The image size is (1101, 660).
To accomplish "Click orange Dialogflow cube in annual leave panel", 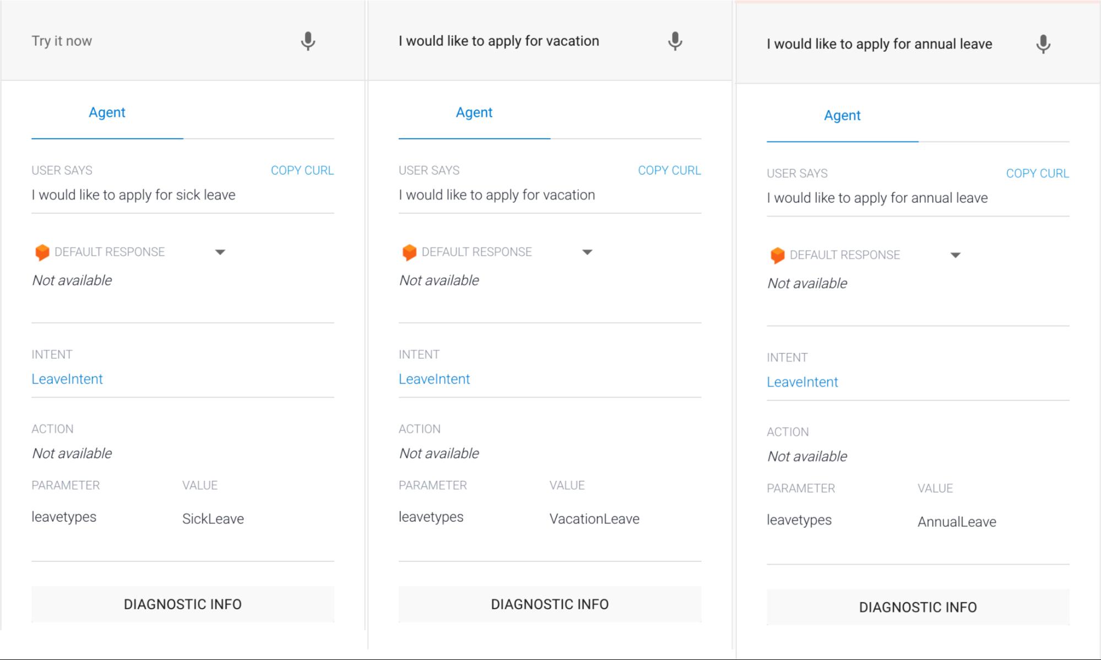I will click(x=777, y=255).
